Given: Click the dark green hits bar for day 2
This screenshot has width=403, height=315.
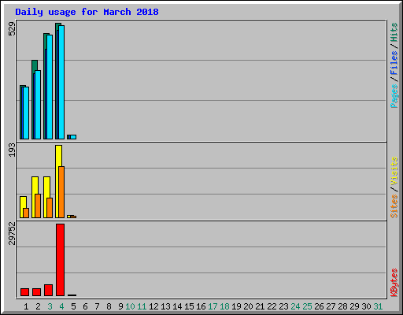Looking at the screenshot, I should click(35, 65).
